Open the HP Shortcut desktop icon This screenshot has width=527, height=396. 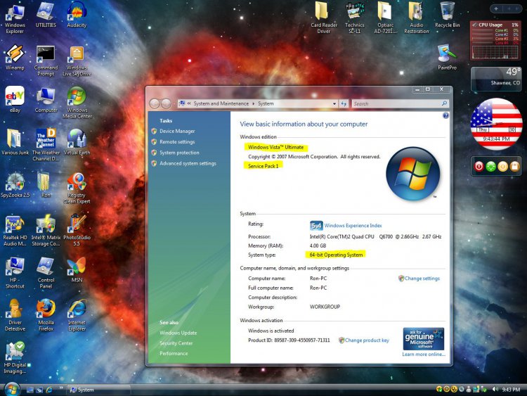[x=15, y=273]
